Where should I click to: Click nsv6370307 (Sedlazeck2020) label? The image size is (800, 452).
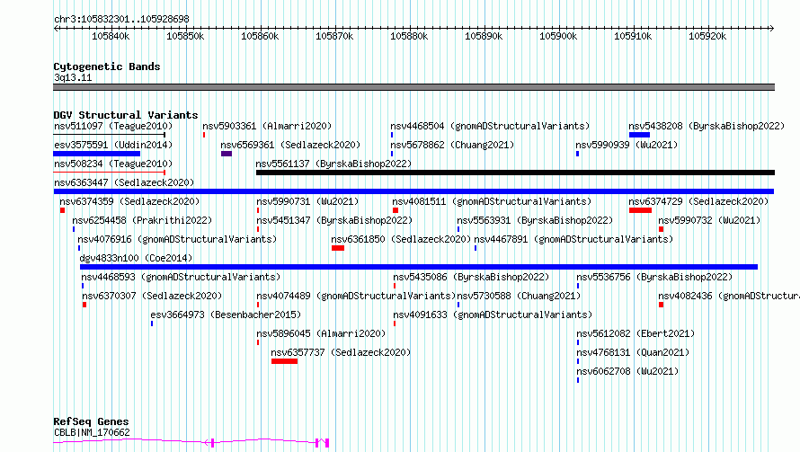pyautogui.click(x=152, y=296)
